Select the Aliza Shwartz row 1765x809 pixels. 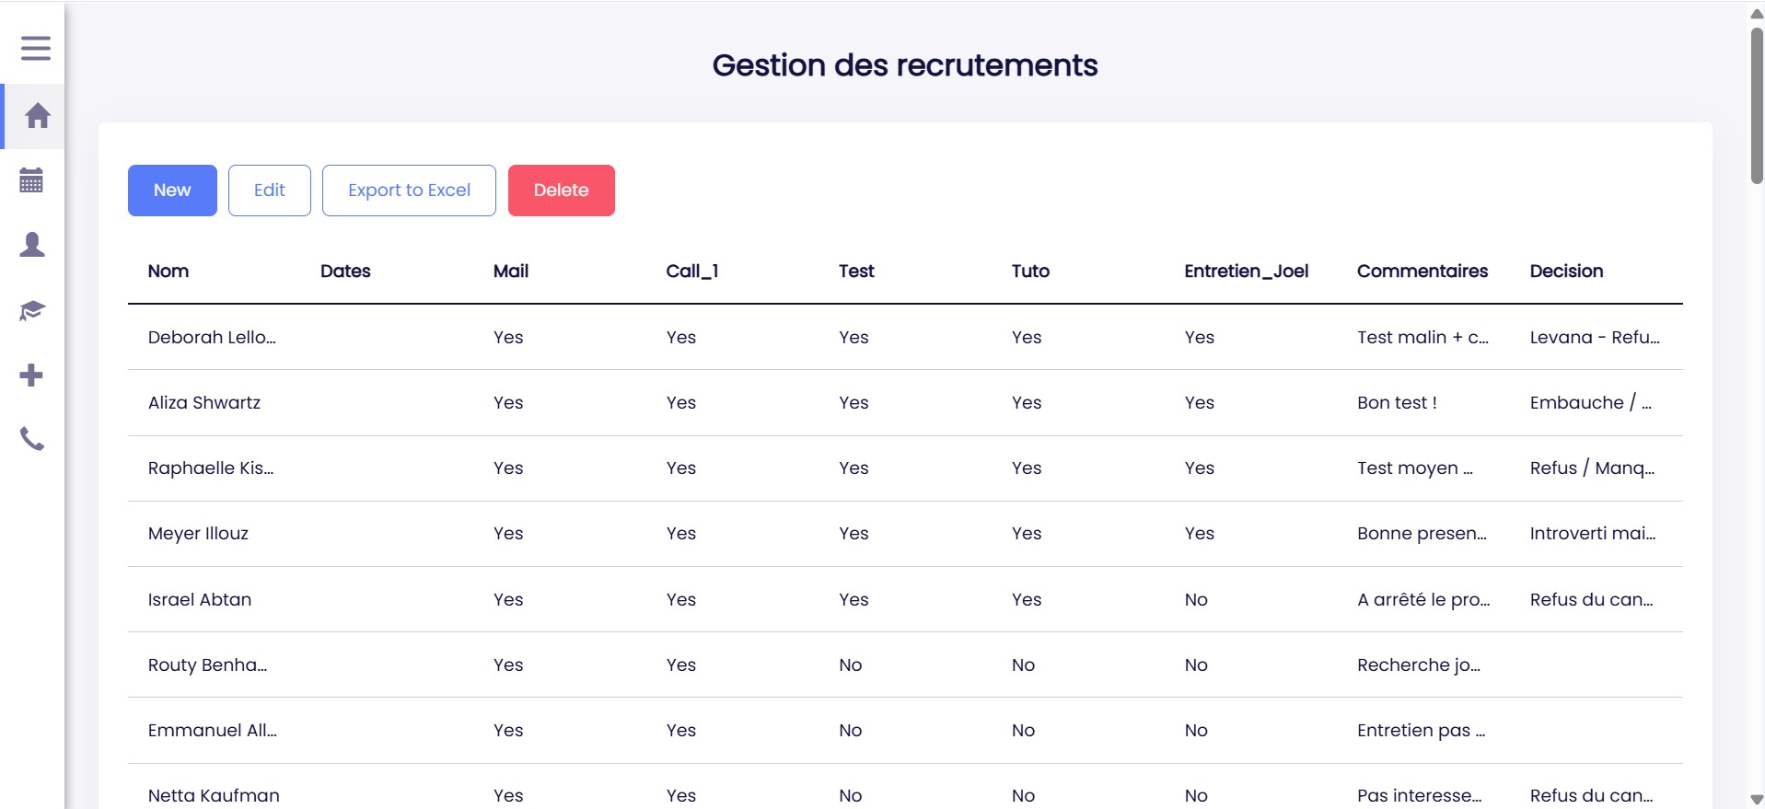204,403
